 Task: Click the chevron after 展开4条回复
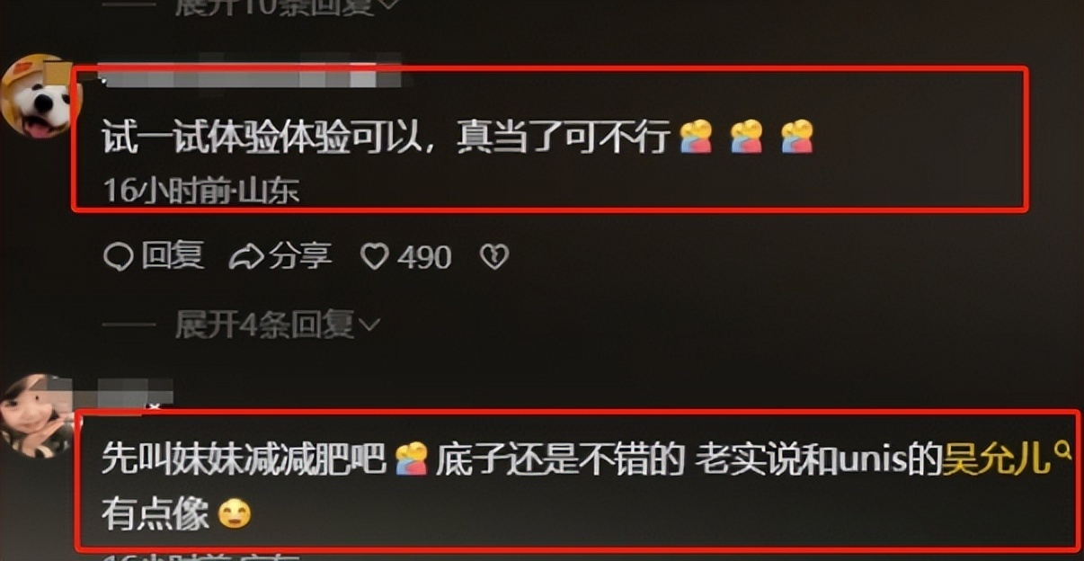click(x=369, y=325)
